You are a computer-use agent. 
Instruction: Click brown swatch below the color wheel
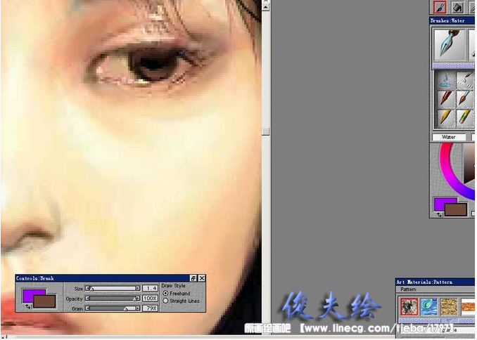pos(456,209)
